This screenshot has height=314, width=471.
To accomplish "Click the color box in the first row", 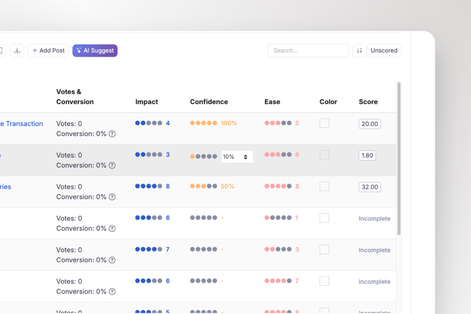I will (x=324, y=123).
